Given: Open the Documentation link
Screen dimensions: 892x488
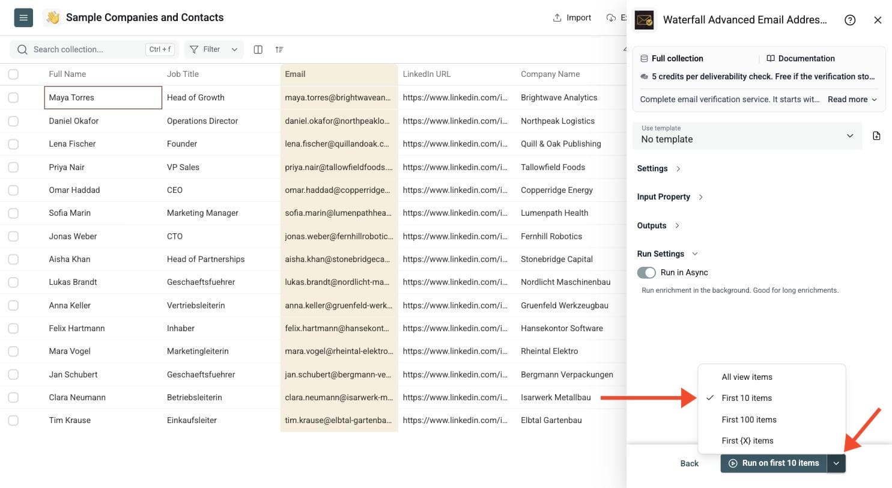Looking at the screenshot, I should click(x=801, y=58).
